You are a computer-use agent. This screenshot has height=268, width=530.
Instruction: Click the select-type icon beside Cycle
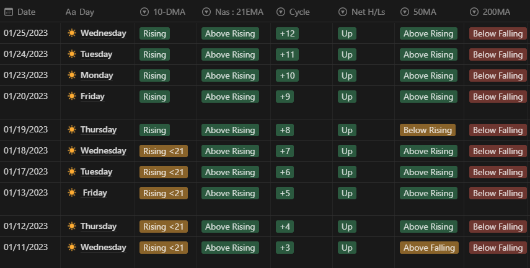pos(281,12)
